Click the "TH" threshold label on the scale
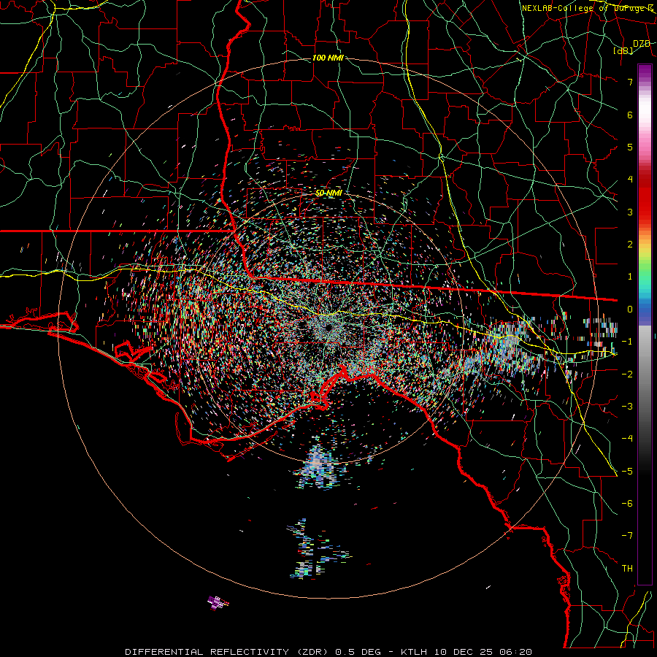 (x=627, y=569)
